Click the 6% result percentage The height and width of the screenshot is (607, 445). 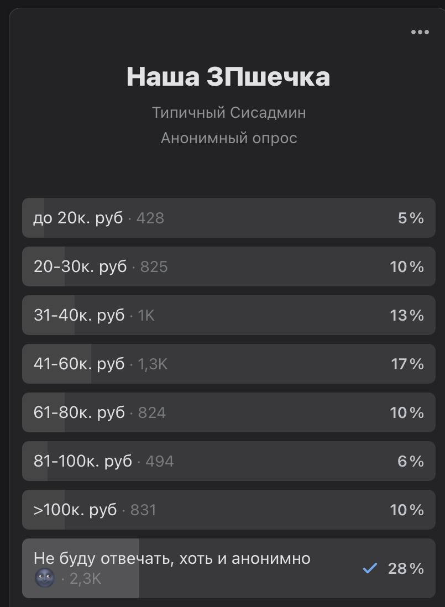coord(410,462)
